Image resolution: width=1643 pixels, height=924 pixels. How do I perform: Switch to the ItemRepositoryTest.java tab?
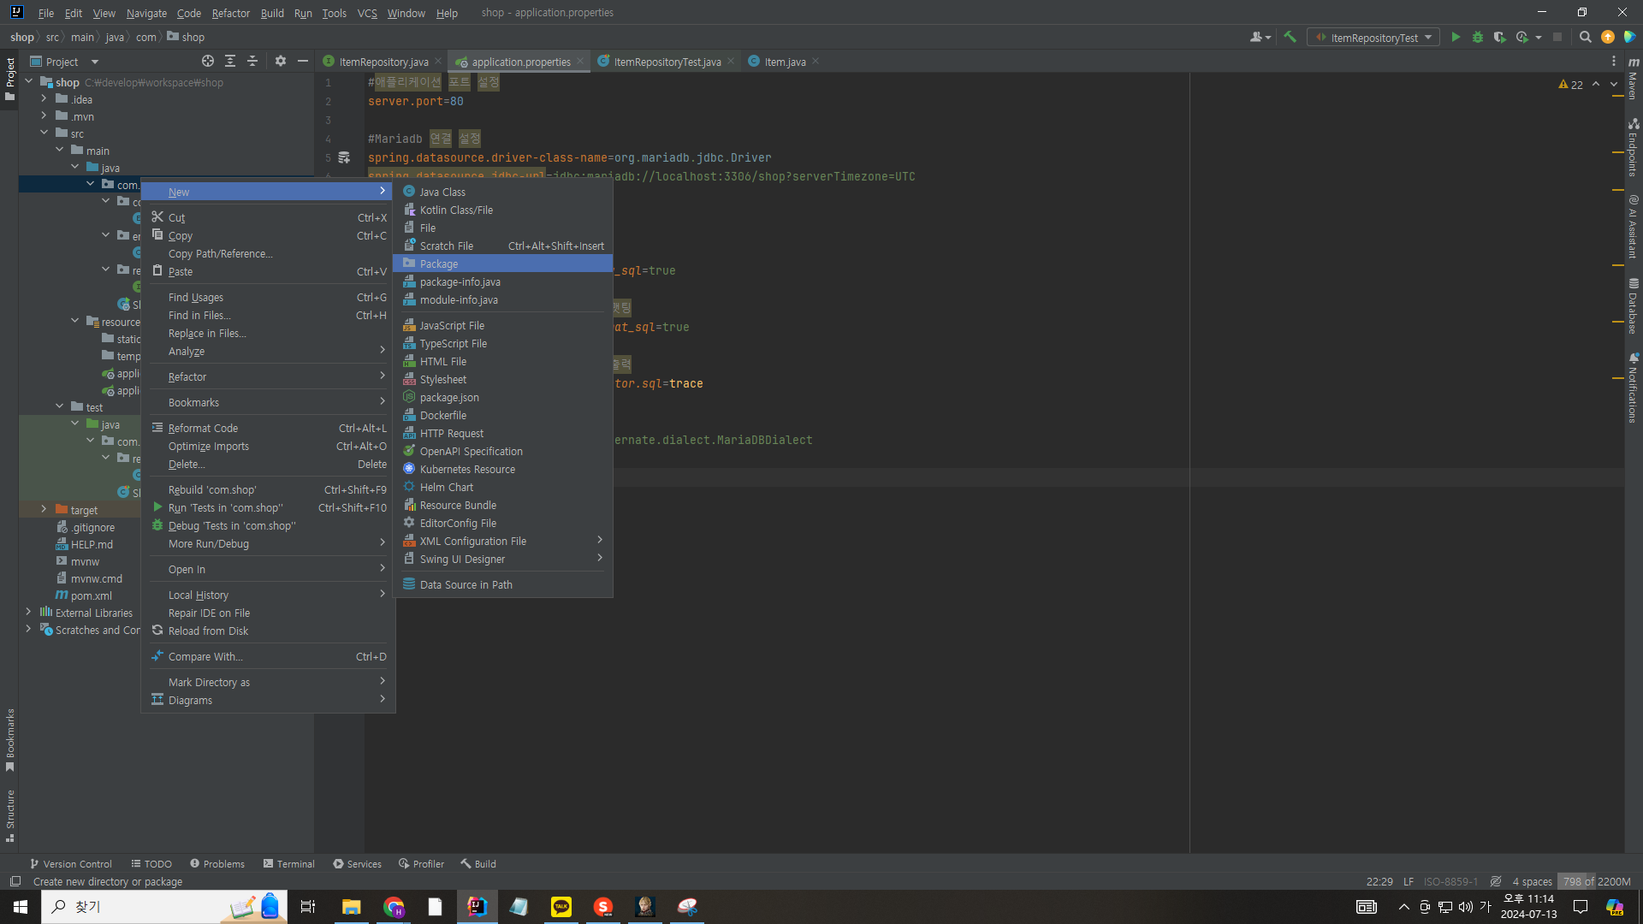667,62
